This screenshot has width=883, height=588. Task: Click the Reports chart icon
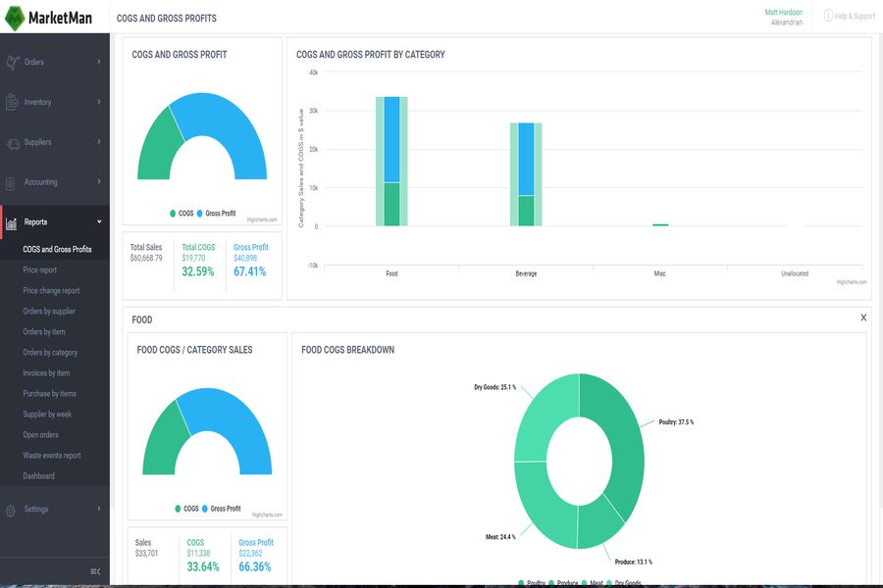12,222
